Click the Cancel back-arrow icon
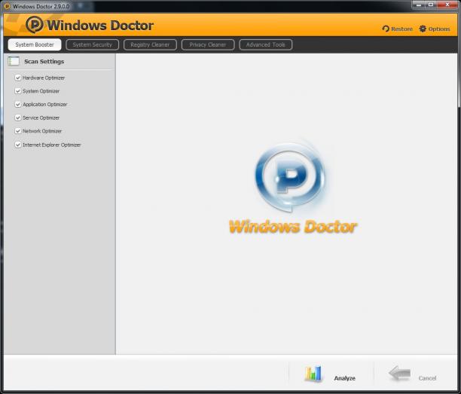Image resolution: width=461 pixels, height=394 pixels. 399,373
